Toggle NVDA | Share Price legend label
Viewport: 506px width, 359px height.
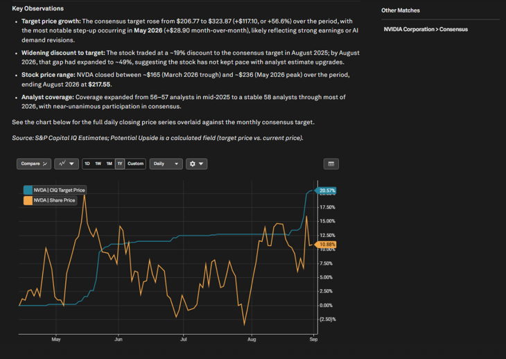click(54, 200)
